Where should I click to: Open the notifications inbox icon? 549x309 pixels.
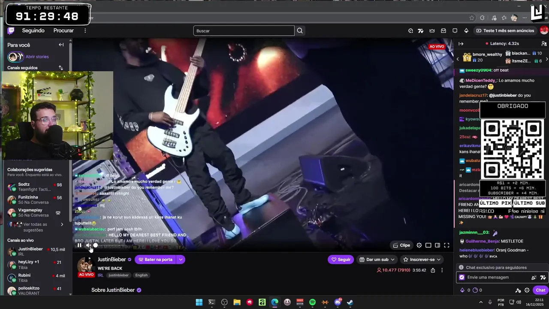[x=443, y=30]
